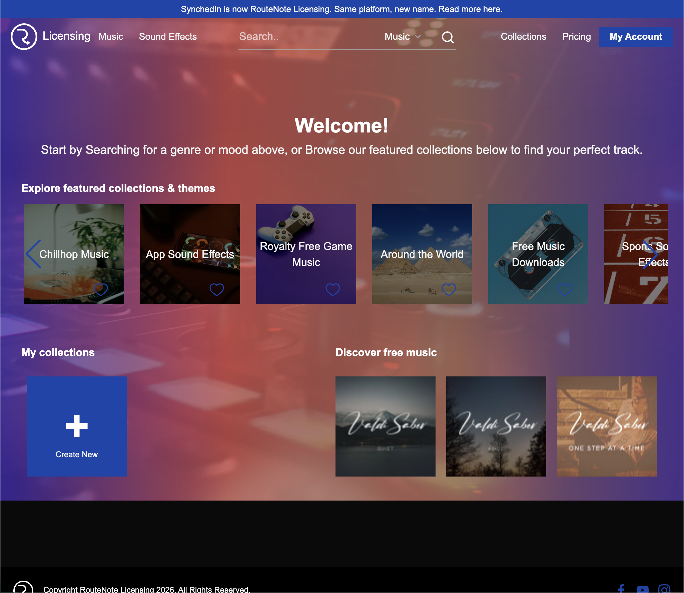Click the right carousel arrow
The height and width of the screenshot is (593, 684).
[x=650, y=254]
